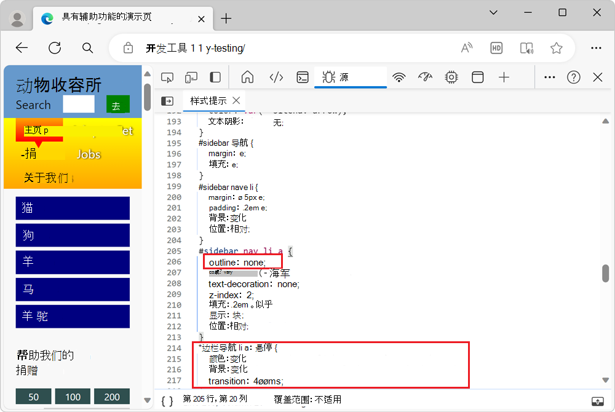Open the Console panel
The image size is (615, 412).
click(302, 77)
